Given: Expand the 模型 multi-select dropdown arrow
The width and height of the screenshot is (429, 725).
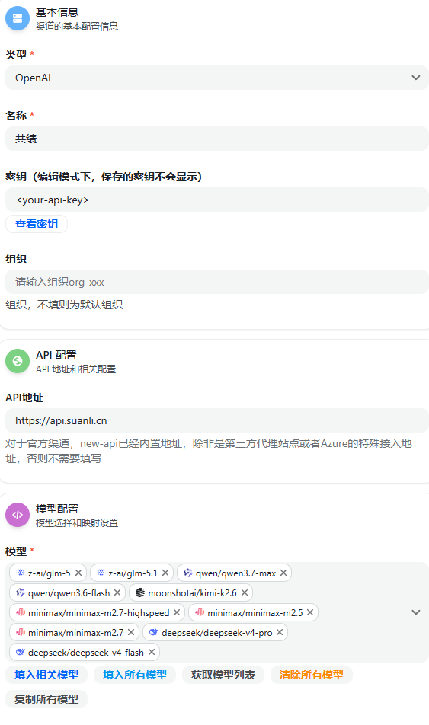Looking at the screenshot, I should pyautogui.click(x=416, y=612).
